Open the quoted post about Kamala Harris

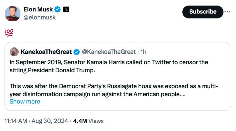click(118, 76)
